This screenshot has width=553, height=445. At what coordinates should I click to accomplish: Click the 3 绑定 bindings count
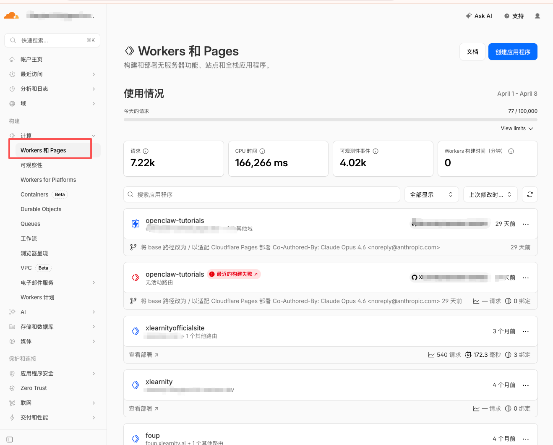coord(518,355)
